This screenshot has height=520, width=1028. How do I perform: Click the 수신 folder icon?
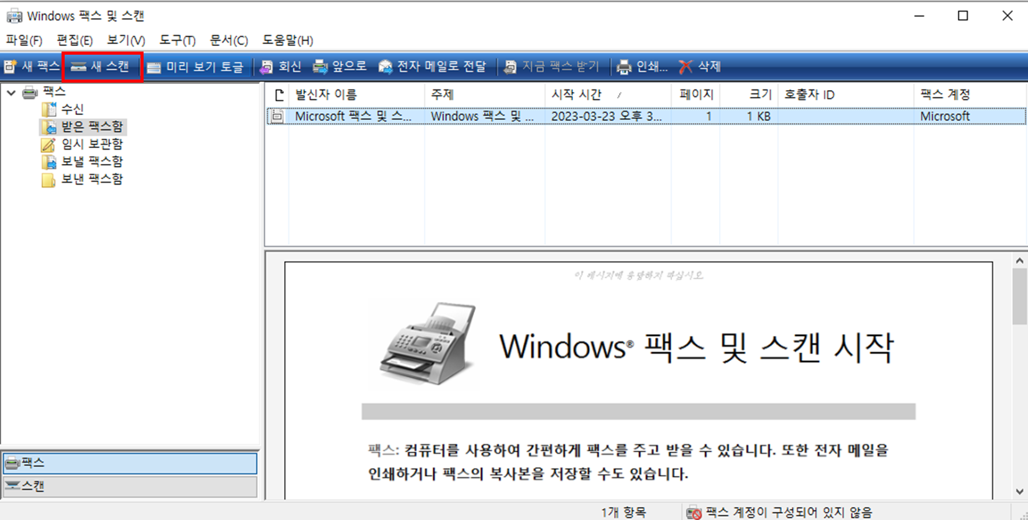(48, 109)
